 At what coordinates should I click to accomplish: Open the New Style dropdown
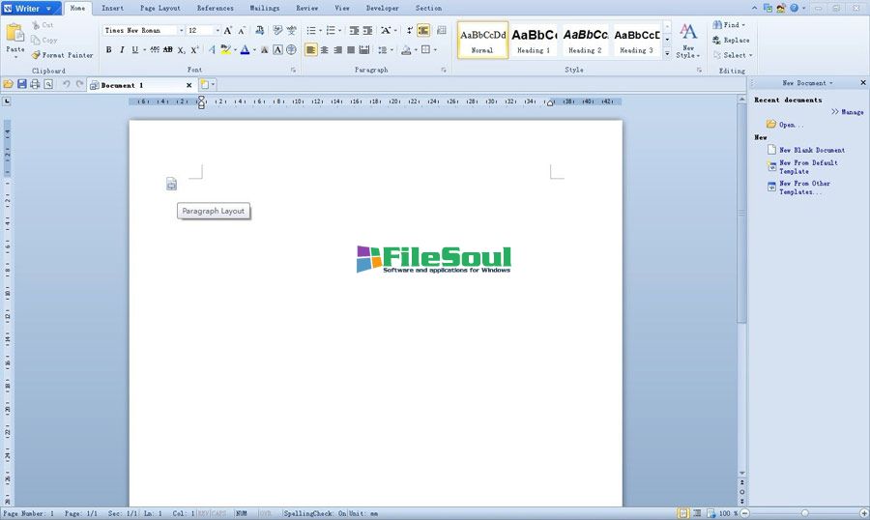pos(687,41)
